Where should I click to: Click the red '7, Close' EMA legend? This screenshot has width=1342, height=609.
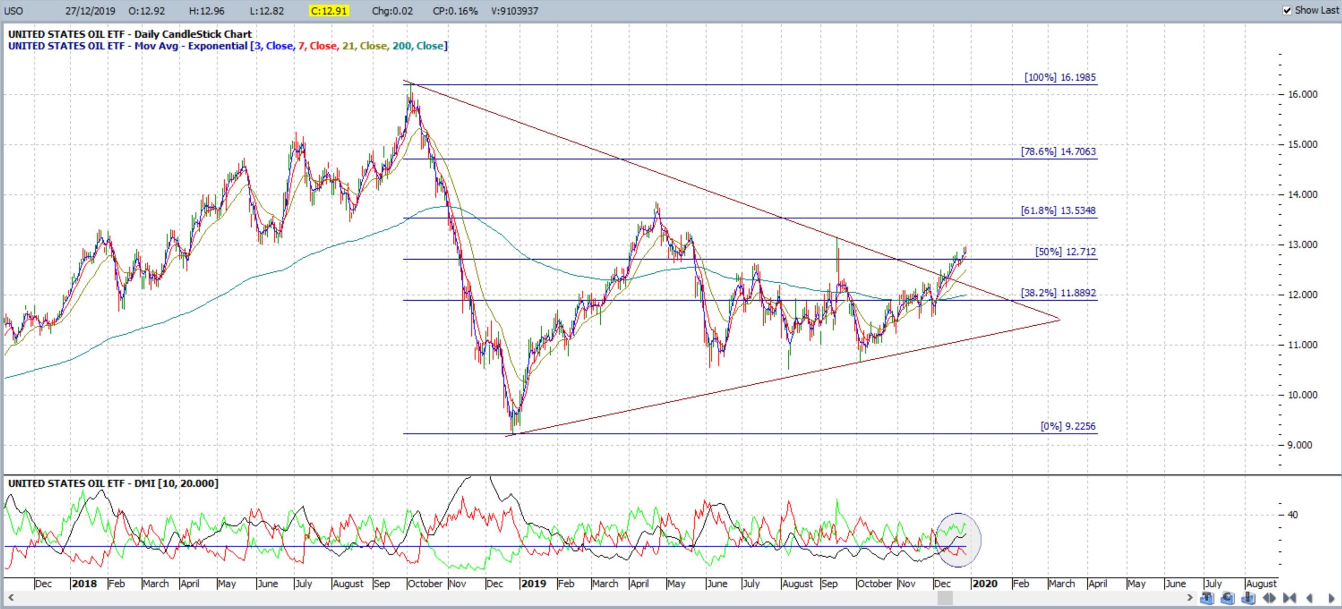(x=318, y=46)
